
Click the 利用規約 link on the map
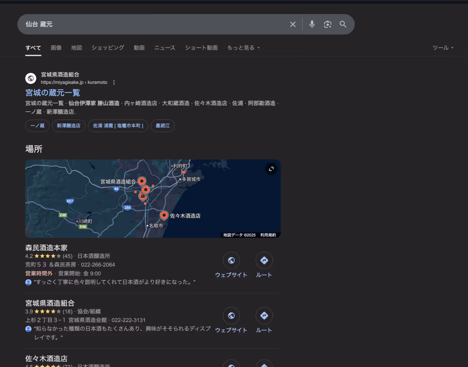pos(268,235)
